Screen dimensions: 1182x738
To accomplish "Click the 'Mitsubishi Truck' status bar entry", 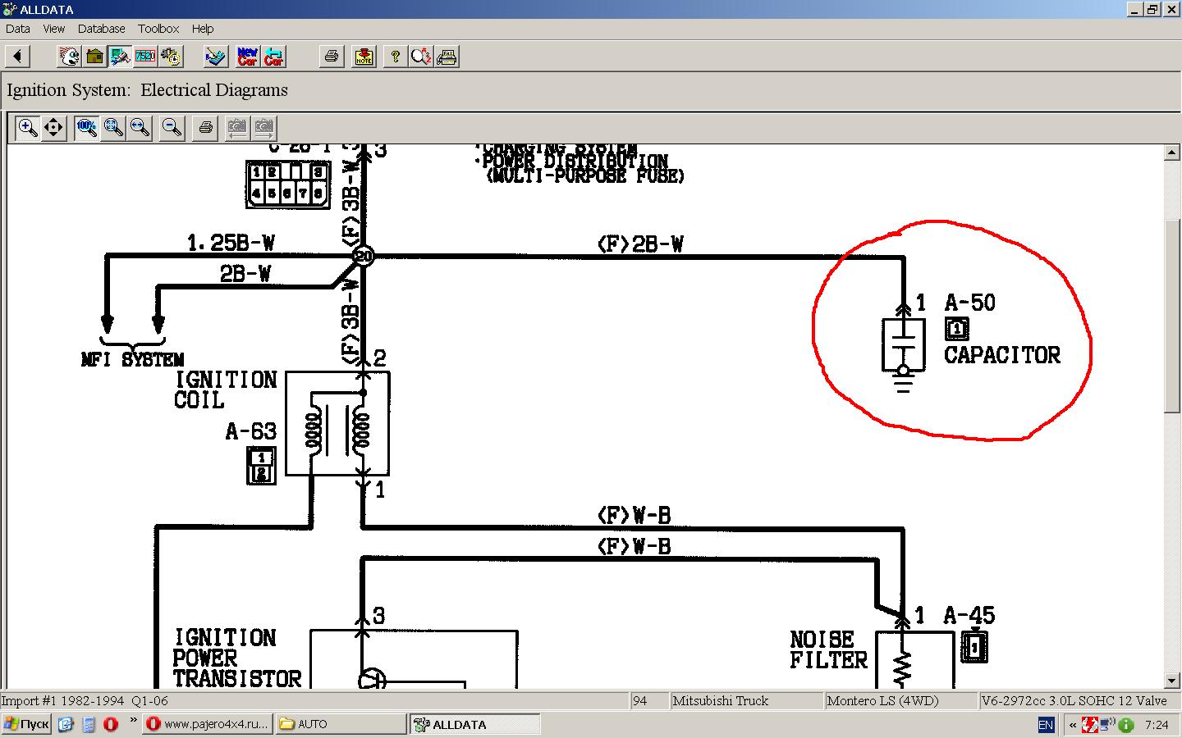I will pos(746,700).
